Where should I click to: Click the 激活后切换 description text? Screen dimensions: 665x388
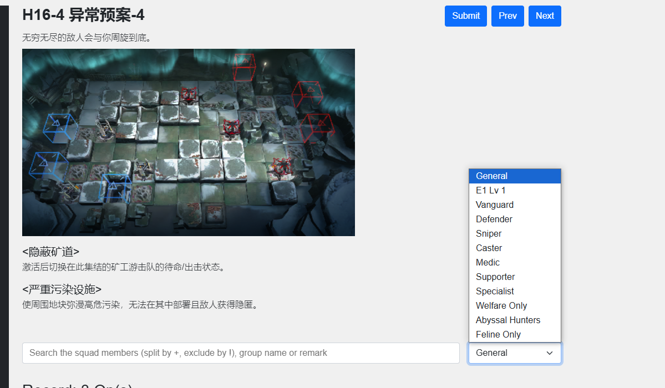click(124, 267)
